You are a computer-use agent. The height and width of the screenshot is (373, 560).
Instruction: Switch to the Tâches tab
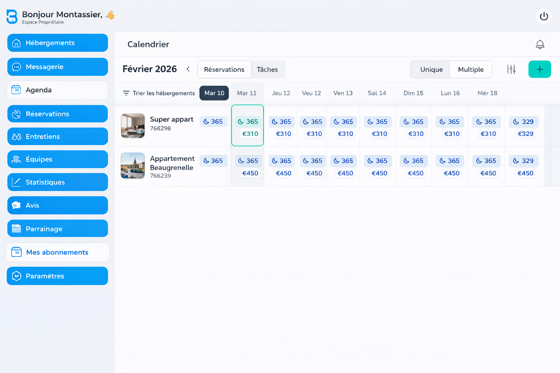pyautogui.click(x=267, y=69)
